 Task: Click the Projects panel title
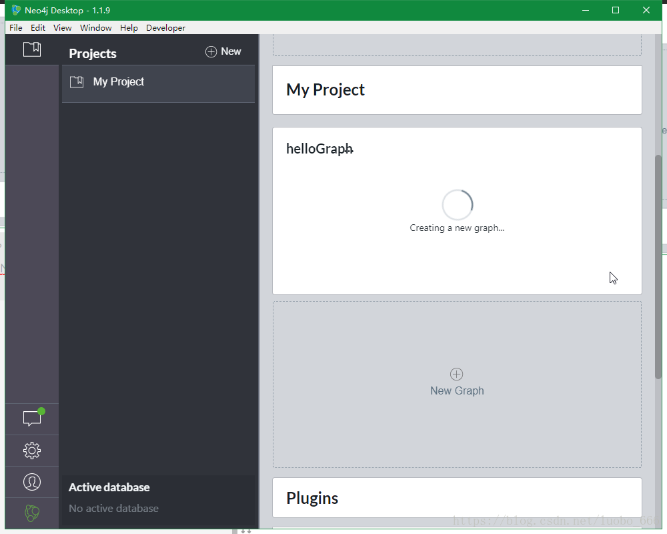(93, 53)
